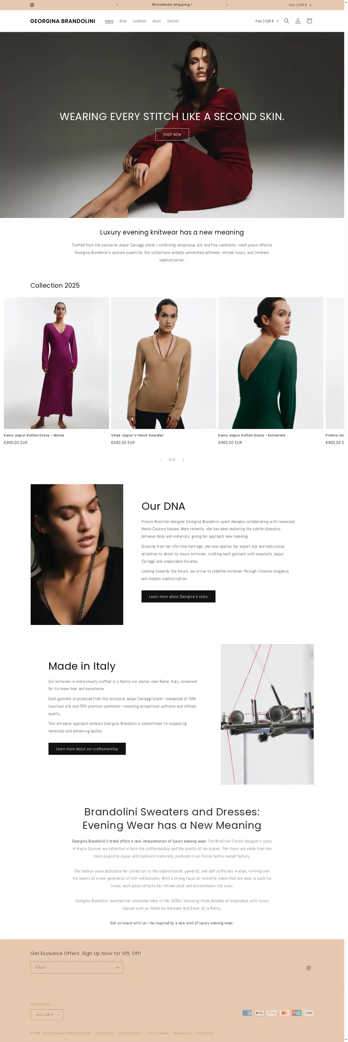Go to the Shop menu item
The width and height of the screenshot is (348, 1042).
click(x=123, y=21)
